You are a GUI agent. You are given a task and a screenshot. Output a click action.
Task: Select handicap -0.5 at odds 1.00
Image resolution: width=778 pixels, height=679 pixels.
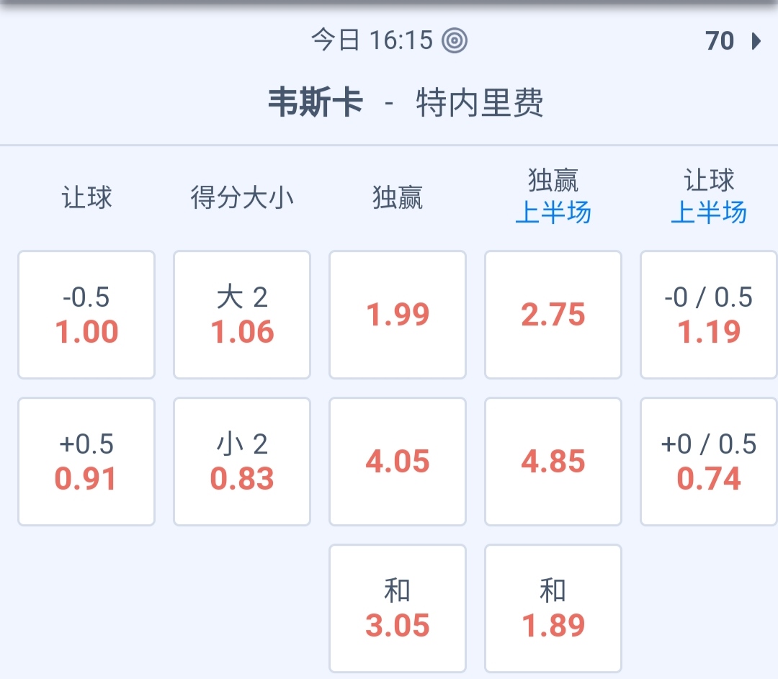pyautogui.click(x=86, y=315)
